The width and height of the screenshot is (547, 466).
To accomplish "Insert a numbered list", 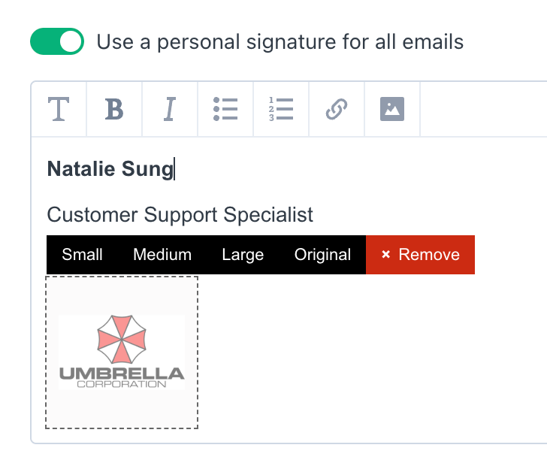I will 281,109.
